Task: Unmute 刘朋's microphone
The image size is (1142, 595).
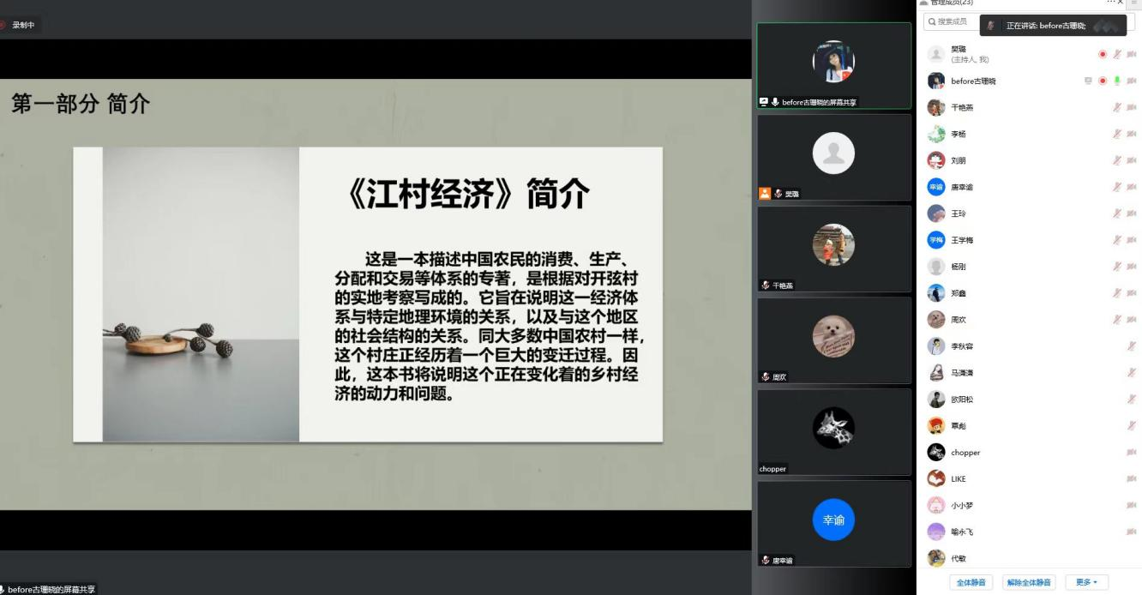Action: [x=1117, y=160]
